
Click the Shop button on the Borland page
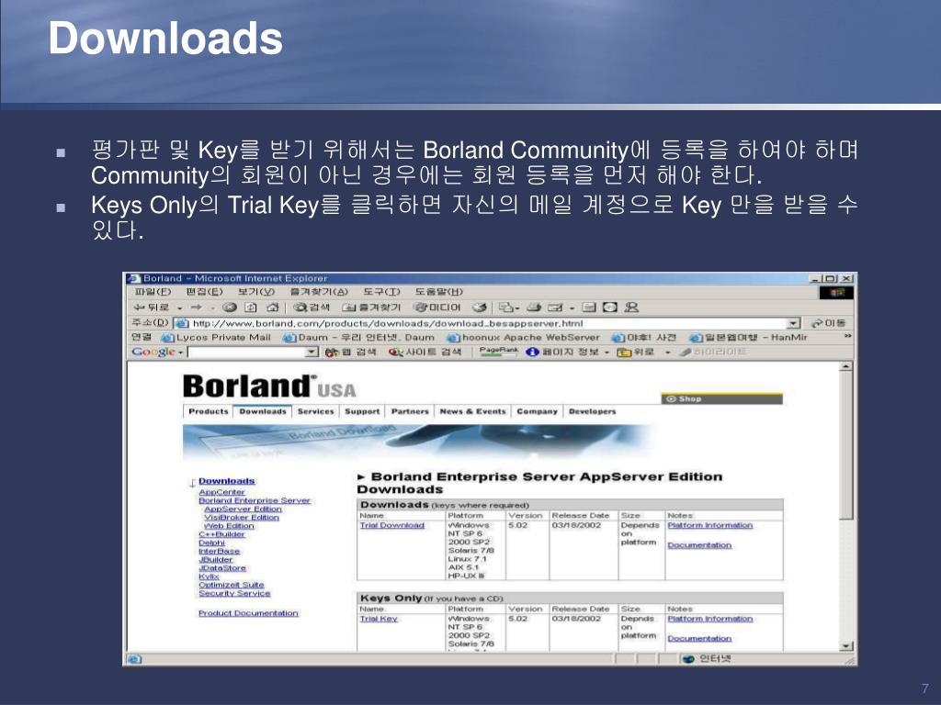(722, 398)
